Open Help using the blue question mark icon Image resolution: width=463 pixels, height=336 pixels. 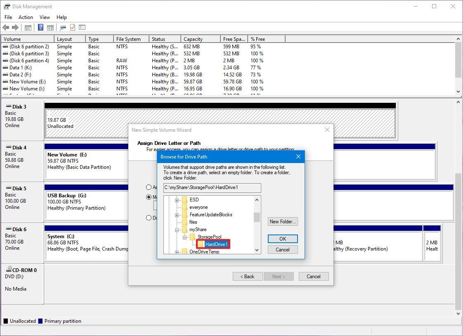[x=40, y=27]
